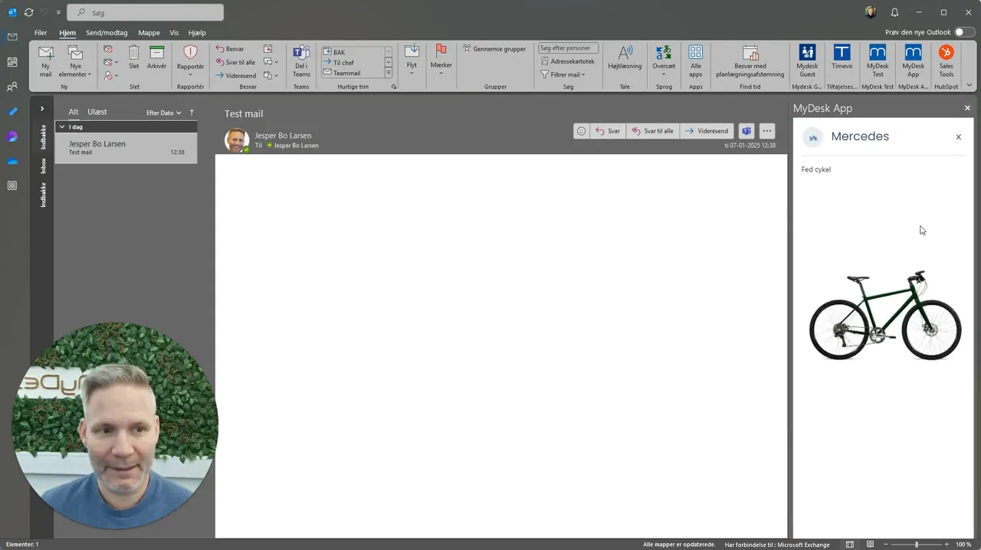The width and height of the screenshot is (981, 550).
Task: Collapse the 'I dag' message group
Action: pyautogui.click(x=62, y=126)
